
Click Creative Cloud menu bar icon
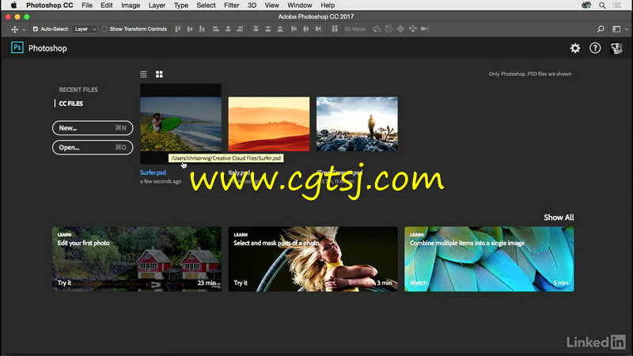(x=586, y=6)
